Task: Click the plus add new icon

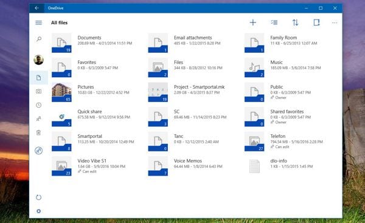Action: pos(253,22)
